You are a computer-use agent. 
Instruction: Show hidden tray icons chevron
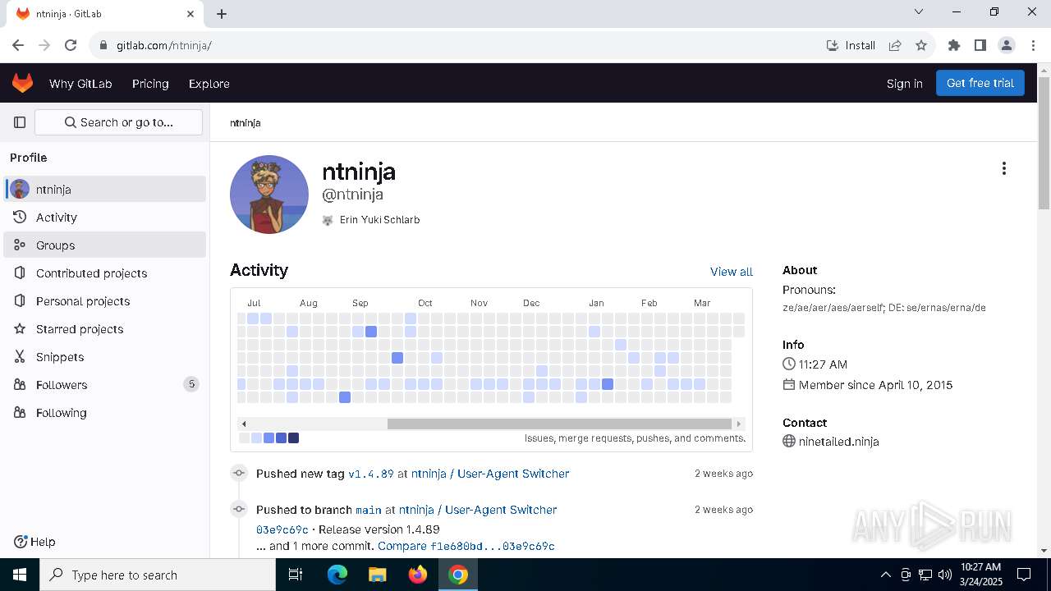click(885, 575)
